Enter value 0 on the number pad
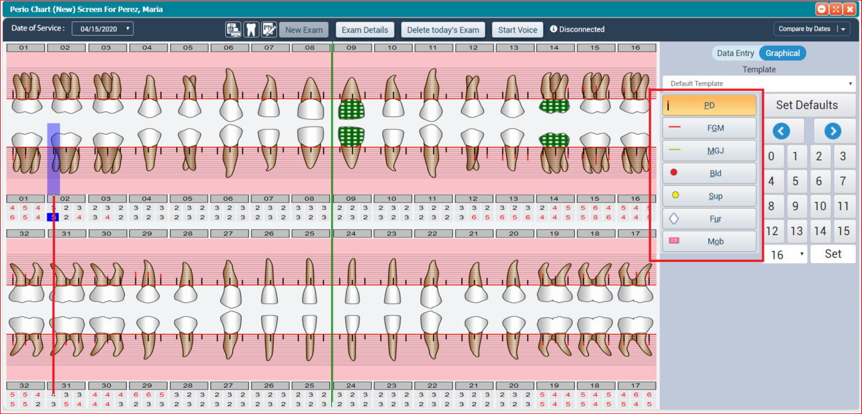Viewport: 862px width, 414px height. pyautogui.click(x=771, y=157)
